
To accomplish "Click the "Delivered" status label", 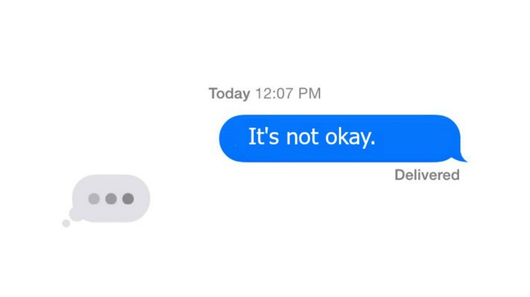I will pyautogui.click(x=427, y=175).
